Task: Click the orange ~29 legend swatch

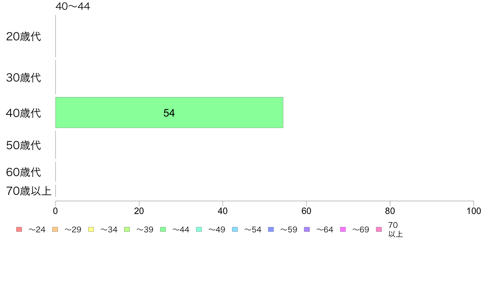Action: pyautogui.click(x=55, y=229)
